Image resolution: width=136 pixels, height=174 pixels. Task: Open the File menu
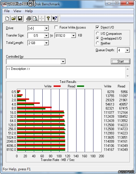[x=7, y=11]
